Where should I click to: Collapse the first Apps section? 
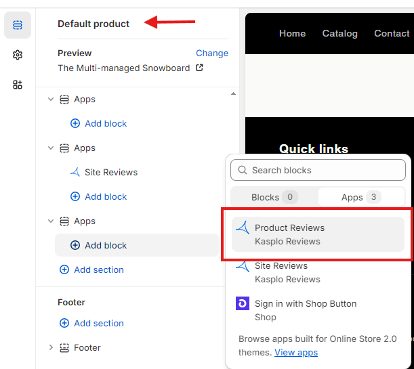pos(51,99)
